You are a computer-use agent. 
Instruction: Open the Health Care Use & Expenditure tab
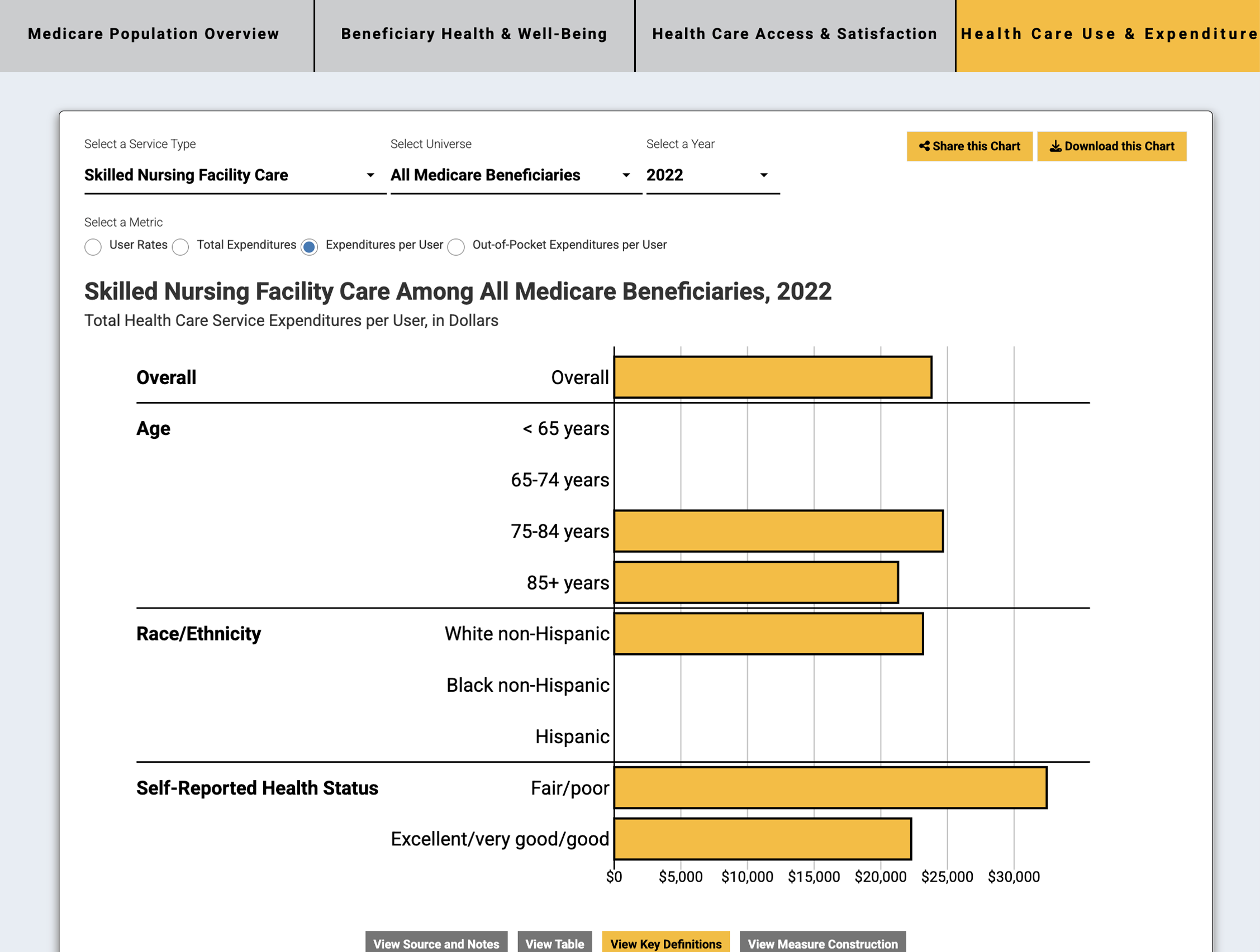pos(1108,34)
